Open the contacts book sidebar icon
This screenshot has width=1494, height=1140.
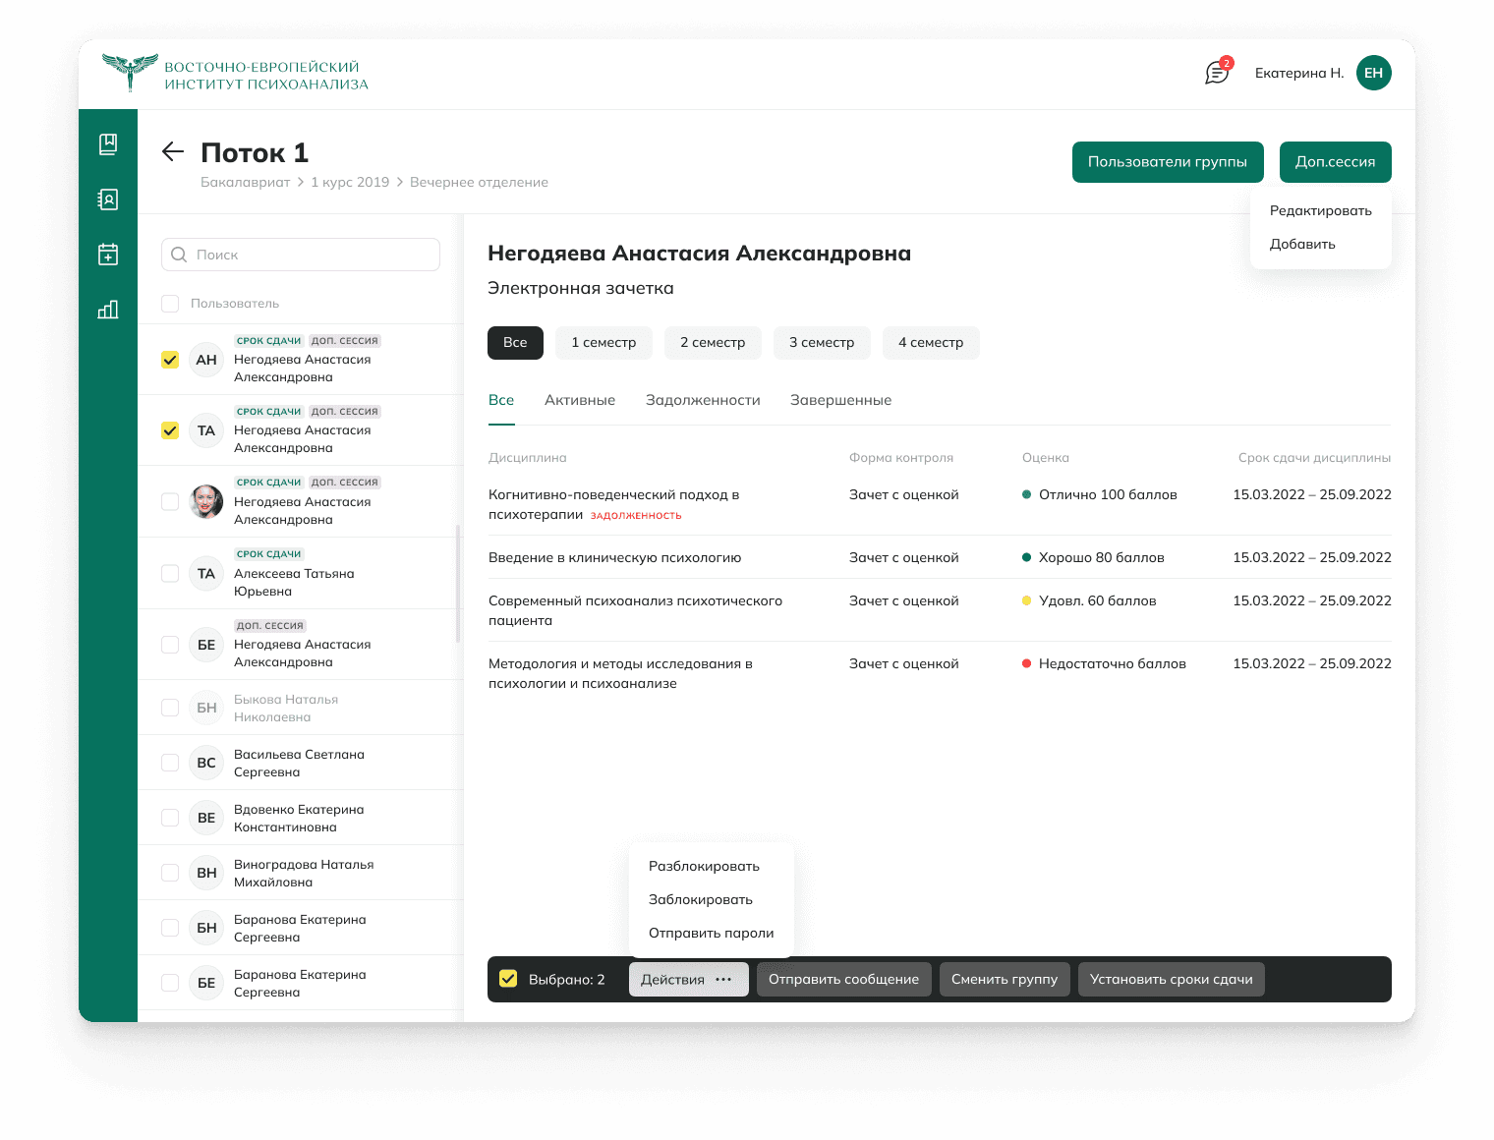[108, 199]
